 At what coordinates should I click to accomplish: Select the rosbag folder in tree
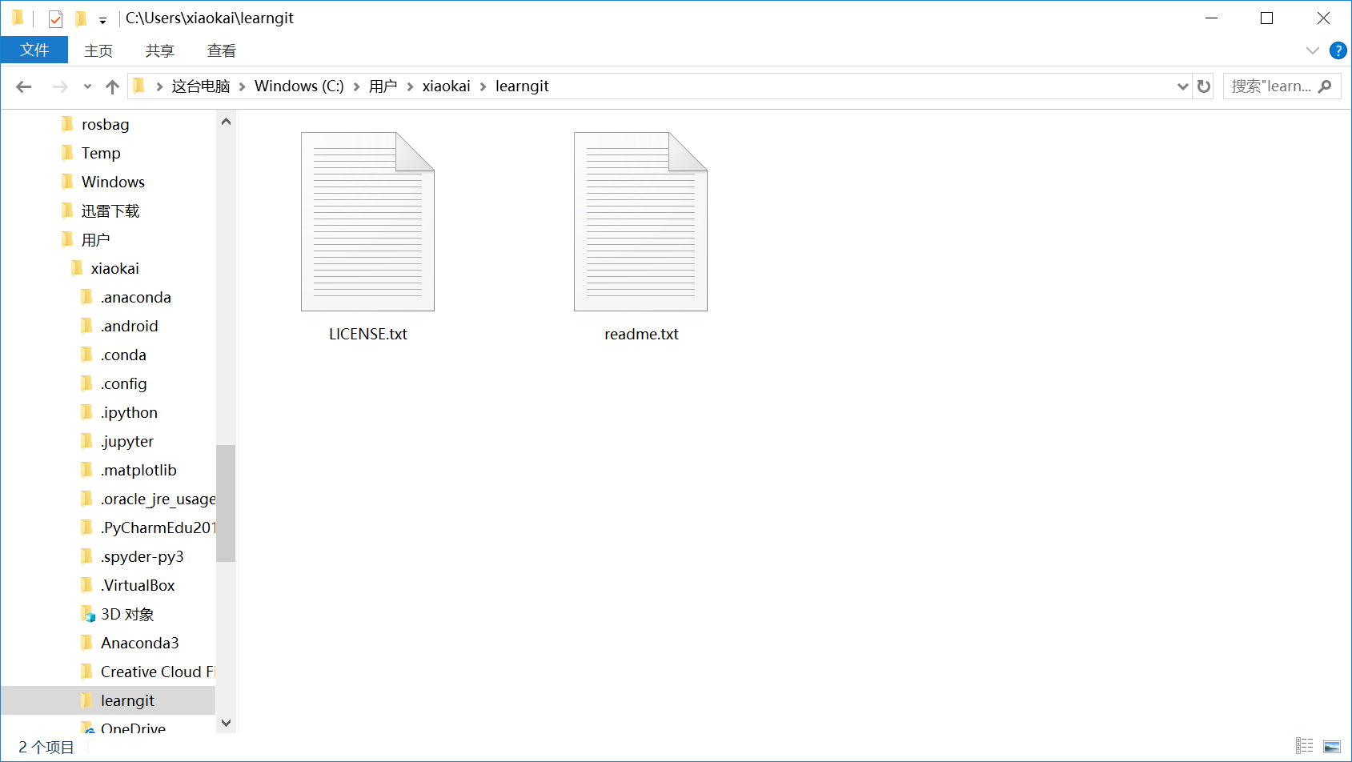tap(106, 124)
